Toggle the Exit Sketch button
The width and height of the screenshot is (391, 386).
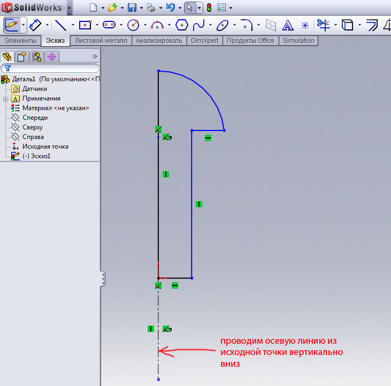[11, 25]
